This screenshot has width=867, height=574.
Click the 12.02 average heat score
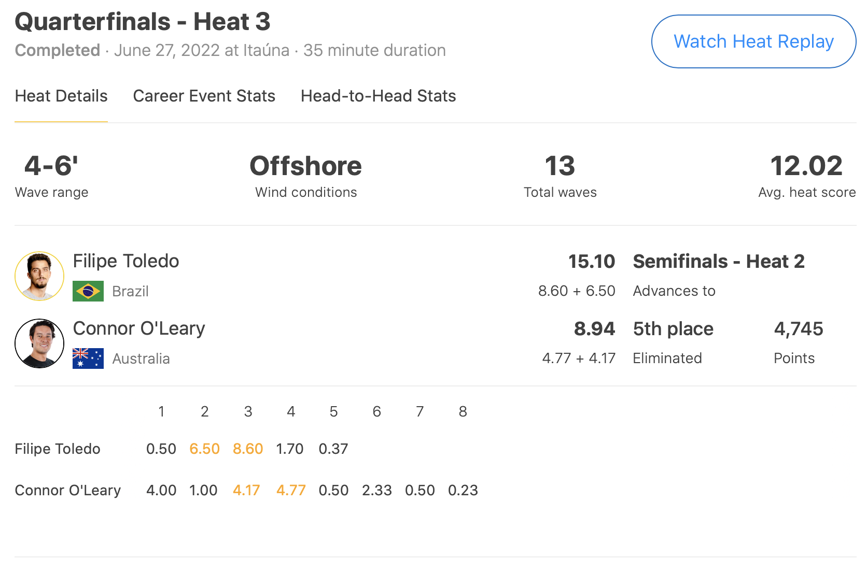tap(806, 166)
